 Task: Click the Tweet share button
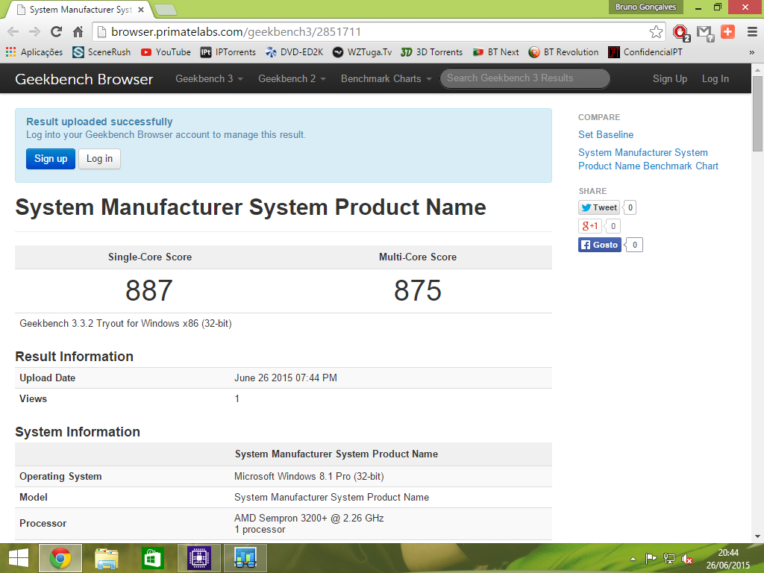tap(599, 207)
